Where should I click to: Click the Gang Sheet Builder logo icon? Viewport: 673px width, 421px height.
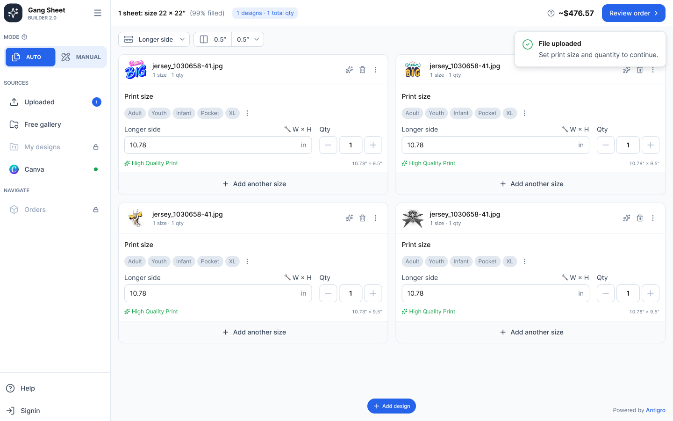[x=13, y=13]
